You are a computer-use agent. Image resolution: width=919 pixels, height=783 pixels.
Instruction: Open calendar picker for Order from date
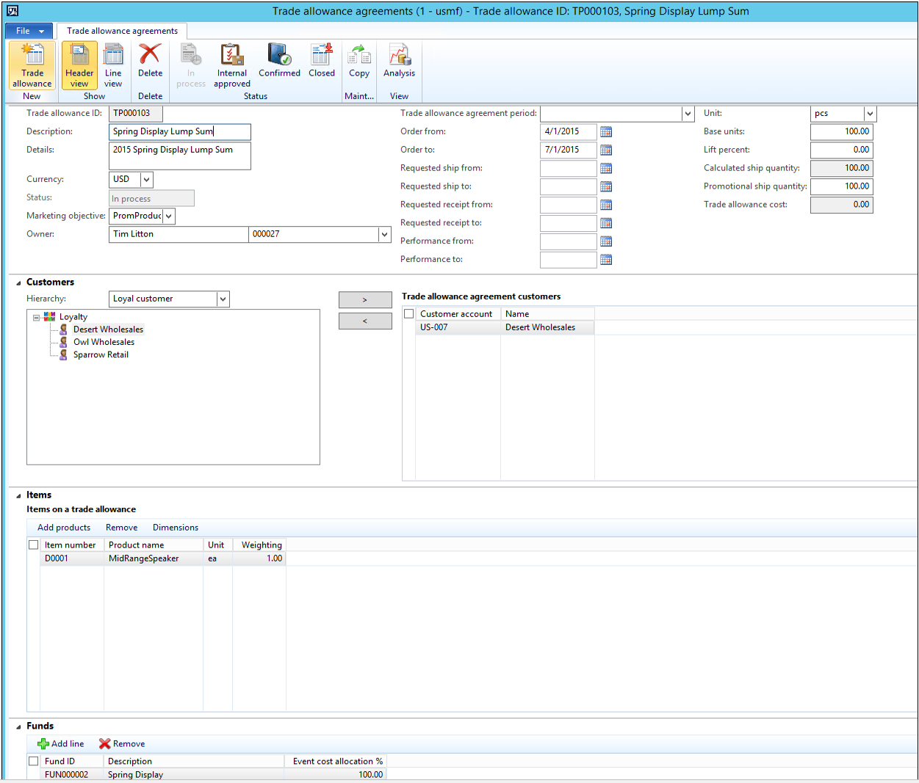(x=606, y=132)
